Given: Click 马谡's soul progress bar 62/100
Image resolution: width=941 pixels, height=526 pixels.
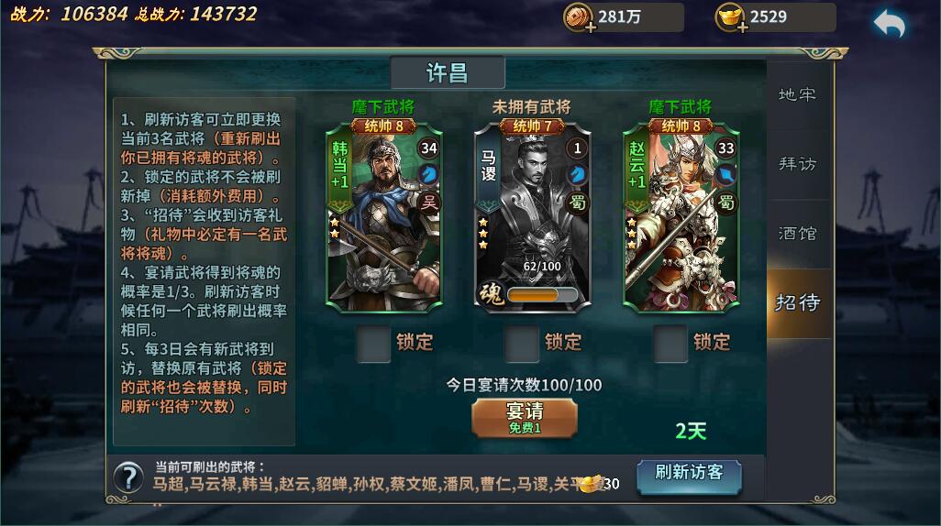Looking at the screenshot, I should coord(542,294).
